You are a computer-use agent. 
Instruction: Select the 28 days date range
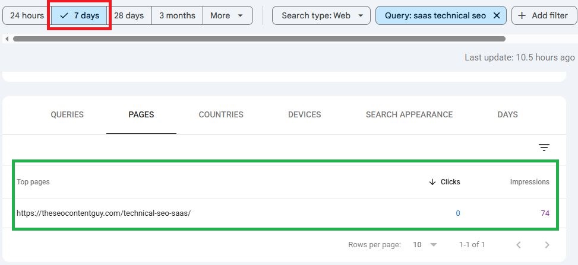(x=129, y=15)
